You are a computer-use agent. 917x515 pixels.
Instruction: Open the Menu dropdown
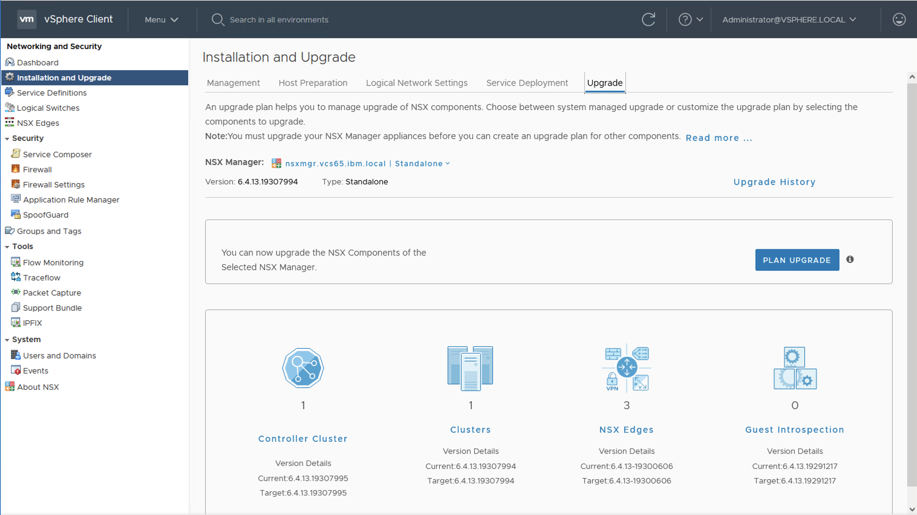pos(161,20)
